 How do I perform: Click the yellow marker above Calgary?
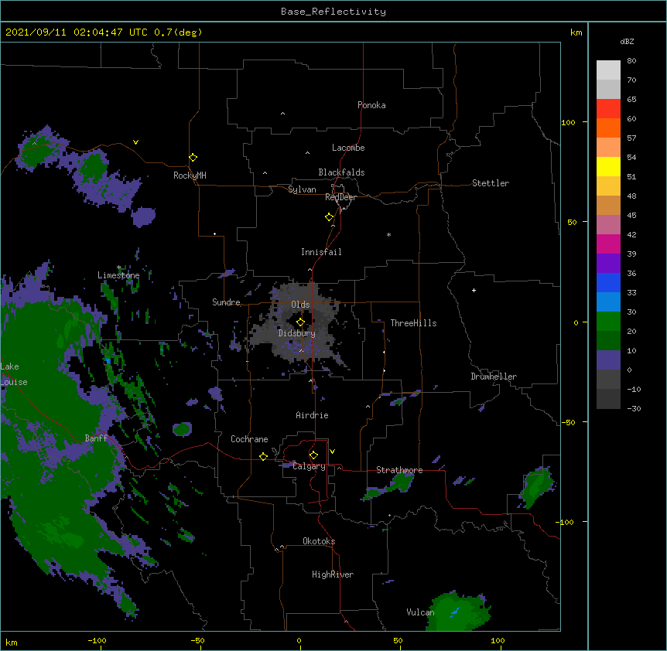point(313,455)
